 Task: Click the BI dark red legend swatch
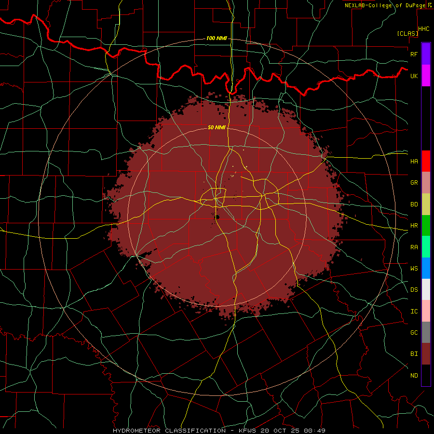[x=426, y=354]
